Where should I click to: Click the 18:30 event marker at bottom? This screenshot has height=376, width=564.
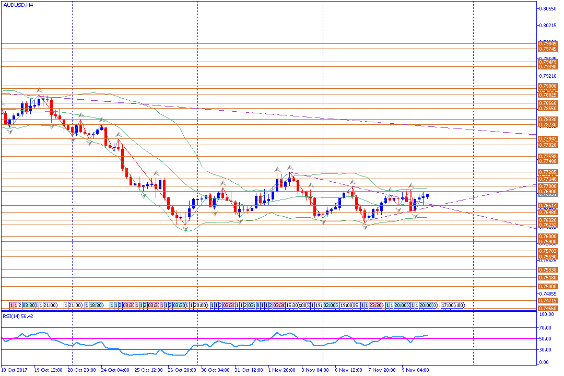pos(96,305)
